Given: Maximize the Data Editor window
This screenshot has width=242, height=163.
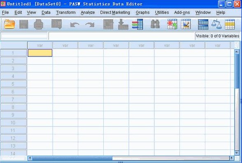Looking at the screenshot, I should [229, 4].
